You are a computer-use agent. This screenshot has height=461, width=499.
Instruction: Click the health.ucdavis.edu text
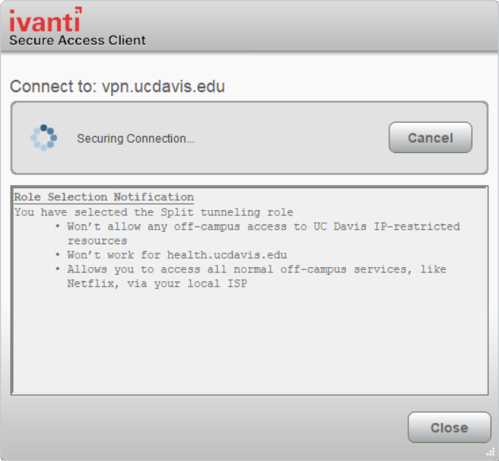[x=227, y=255]
